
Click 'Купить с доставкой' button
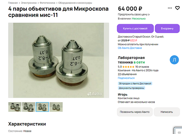coord(135,28)
